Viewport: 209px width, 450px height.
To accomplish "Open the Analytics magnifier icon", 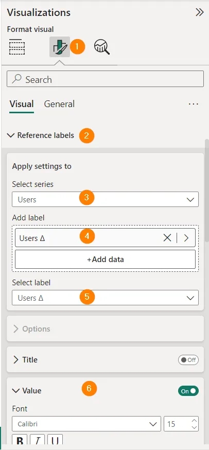I will tap(102, 47).
